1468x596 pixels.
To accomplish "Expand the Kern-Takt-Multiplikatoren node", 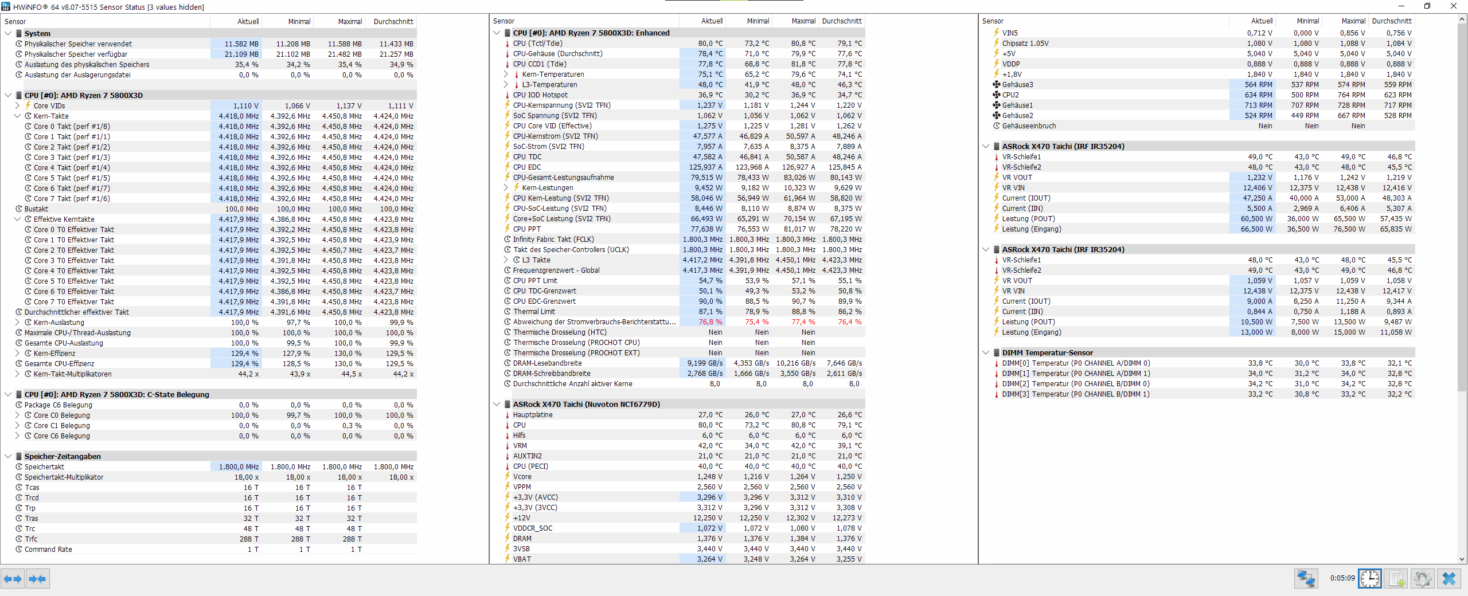I will 17,374.
